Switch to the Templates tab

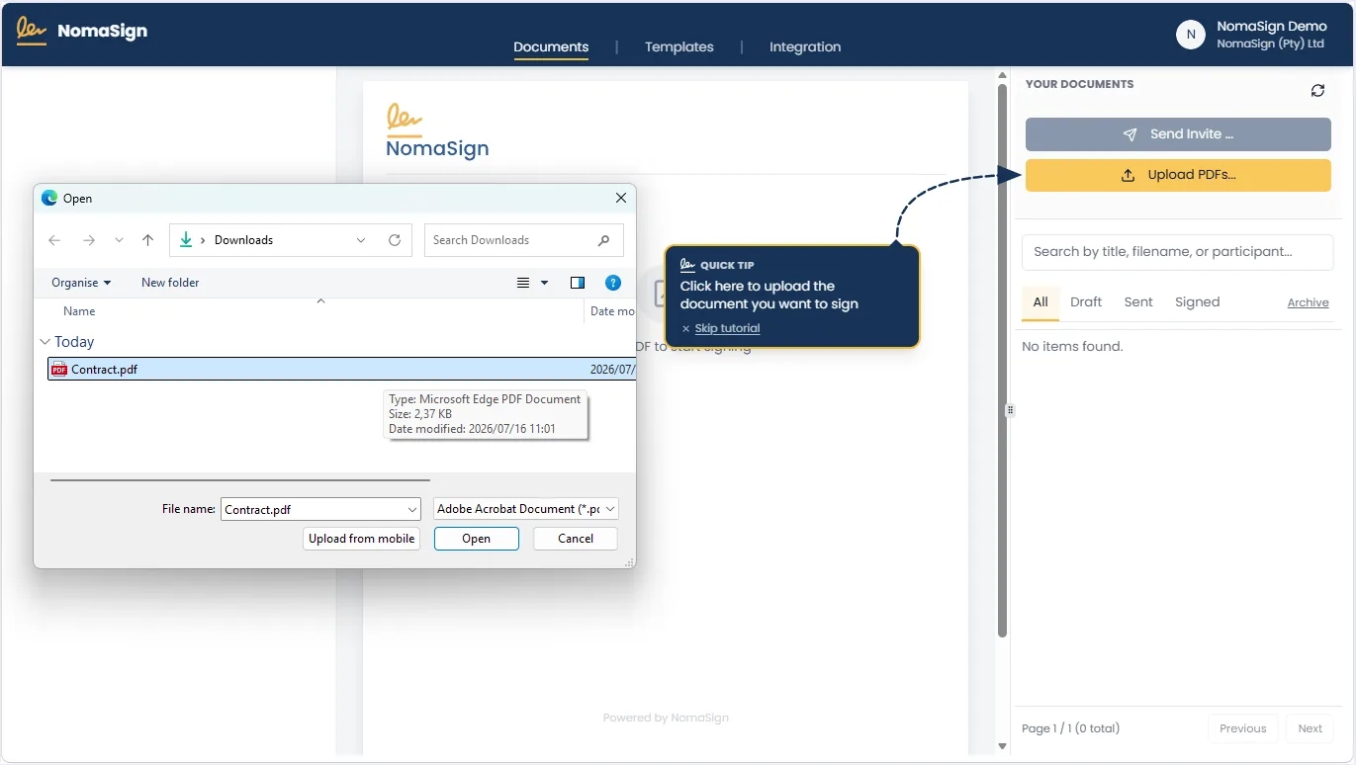click(x=679, y=46)
